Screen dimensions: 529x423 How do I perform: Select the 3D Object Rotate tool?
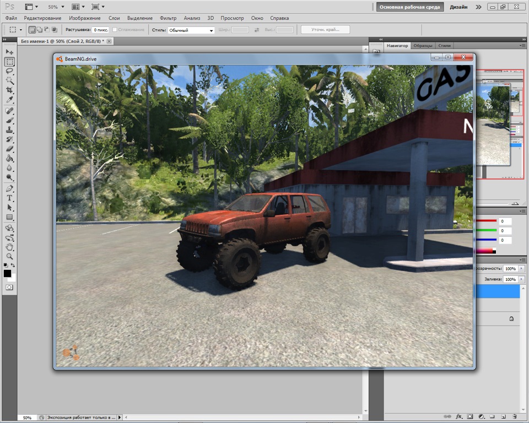pyautogui.click(x=9, y=228)
